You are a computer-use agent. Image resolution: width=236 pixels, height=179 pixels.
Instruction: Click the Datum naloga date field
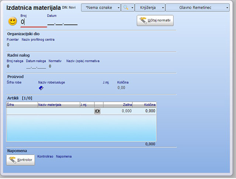[x=36, y=67]
